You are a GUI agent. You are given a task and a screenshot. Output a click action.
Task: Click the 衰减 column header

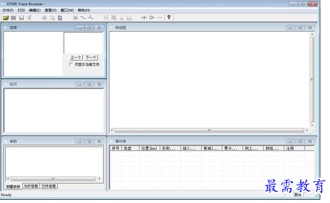pos(212,148)
